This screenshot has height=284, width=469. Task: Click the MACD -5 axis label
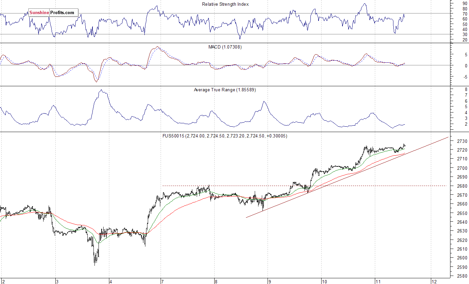coord(465,77)
